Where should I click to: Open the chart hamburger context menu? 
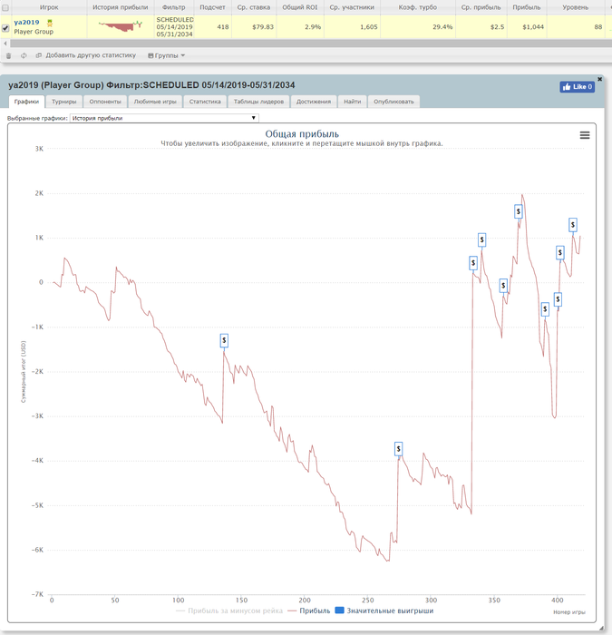pos(585,135)
